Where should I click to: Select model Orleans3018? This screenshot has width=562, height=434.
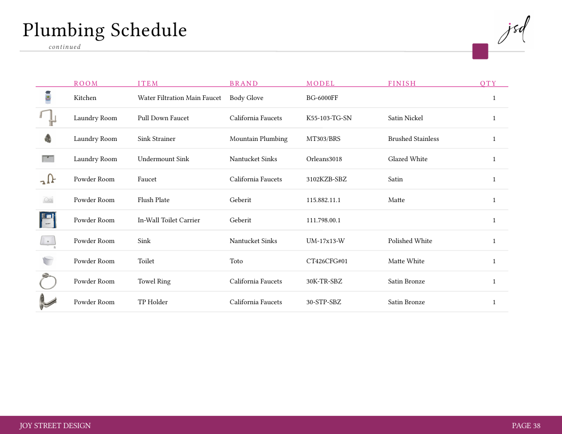(x=324, y=158)
